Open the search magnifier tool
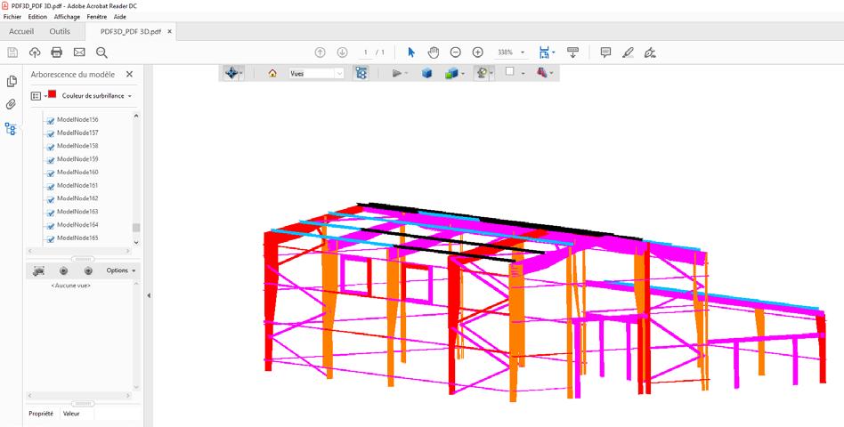 coord(101,52)
